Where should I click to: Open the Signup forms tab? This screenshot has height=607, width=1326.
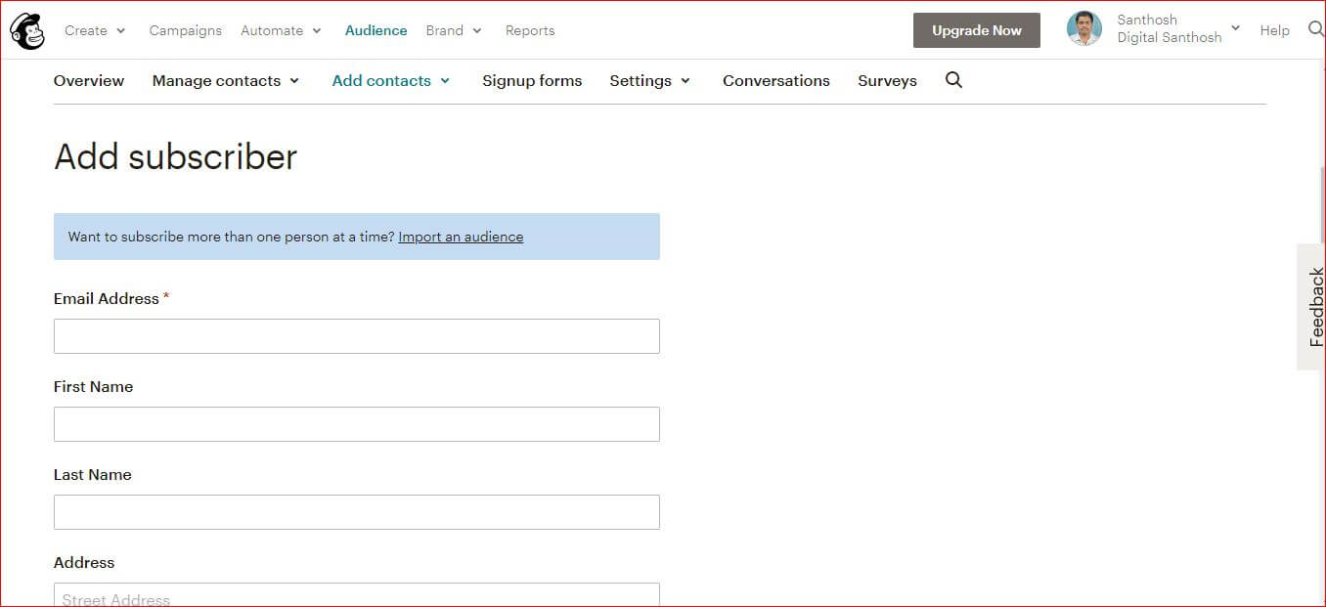(532, 81)
